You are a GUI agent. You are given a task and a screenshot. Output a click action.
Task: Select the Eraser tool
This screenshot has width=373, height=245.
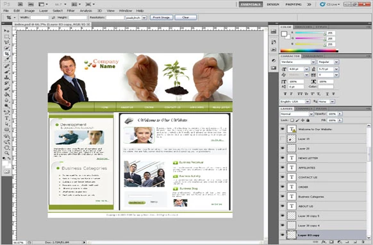pos(6,89)
